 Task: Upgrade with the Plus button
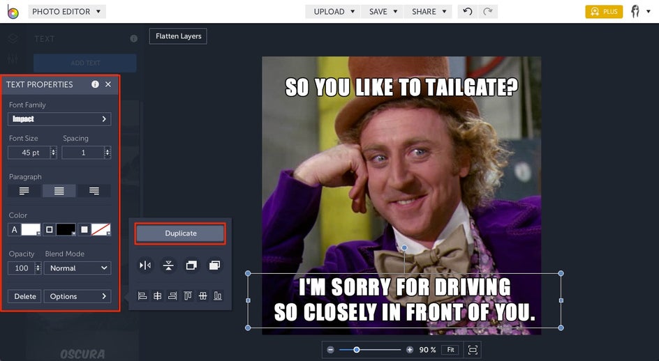click(x=604, y=11)
